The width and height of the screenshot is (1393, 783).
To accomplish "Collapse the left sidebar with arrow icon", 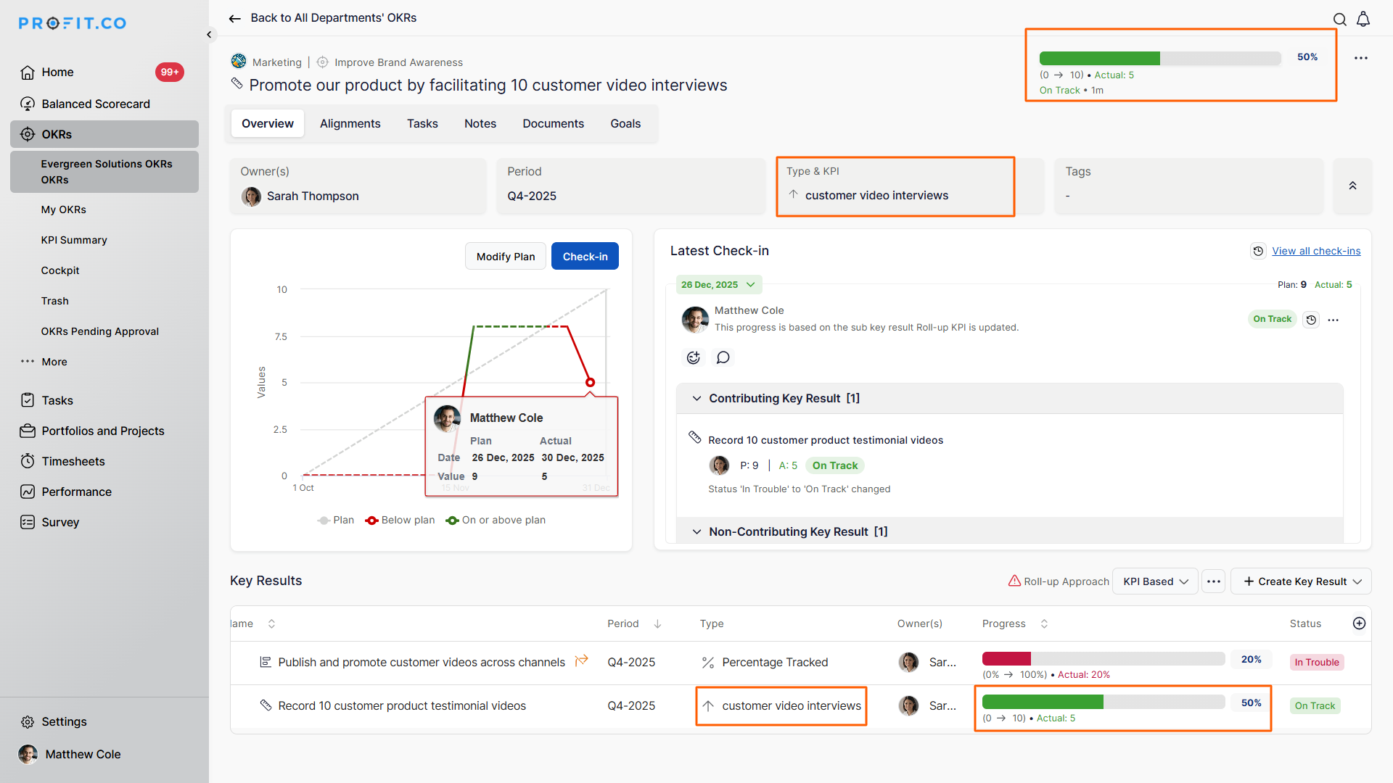I will point(209,34).
